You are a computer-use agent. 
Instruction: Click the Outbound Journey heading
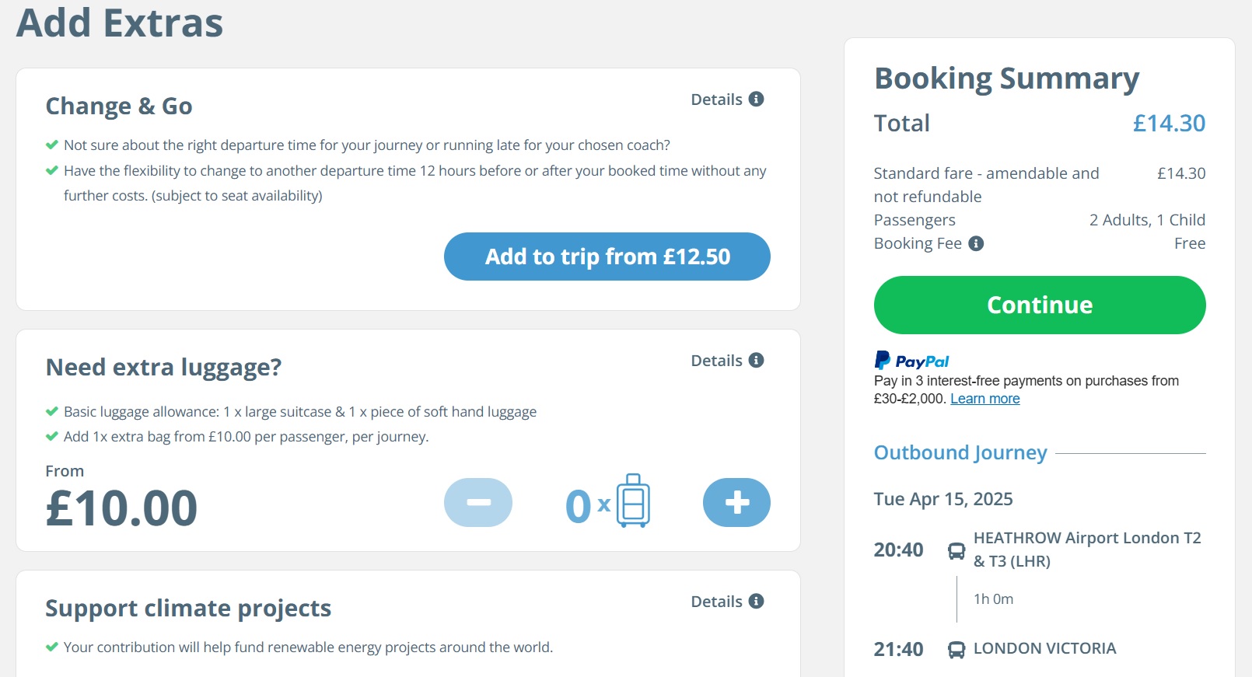pos(960,452)
